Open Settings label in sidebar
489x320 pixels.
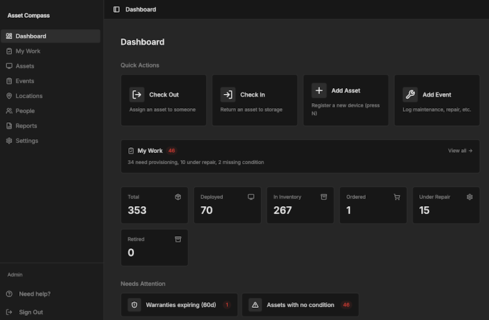[x=27, y=141]
